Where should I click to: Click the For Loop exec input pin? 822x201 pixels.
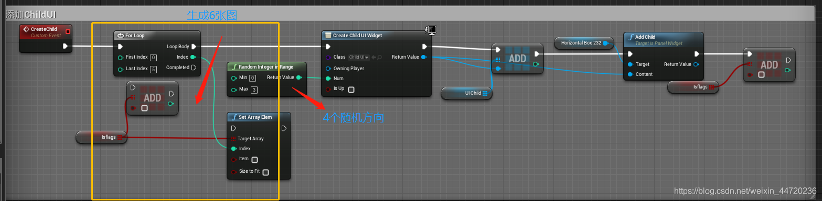click(x=121, y=46)
